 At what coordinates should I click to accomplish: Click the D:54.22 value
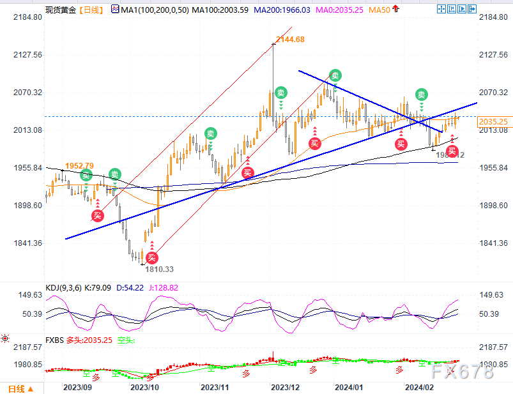(130, 288)
